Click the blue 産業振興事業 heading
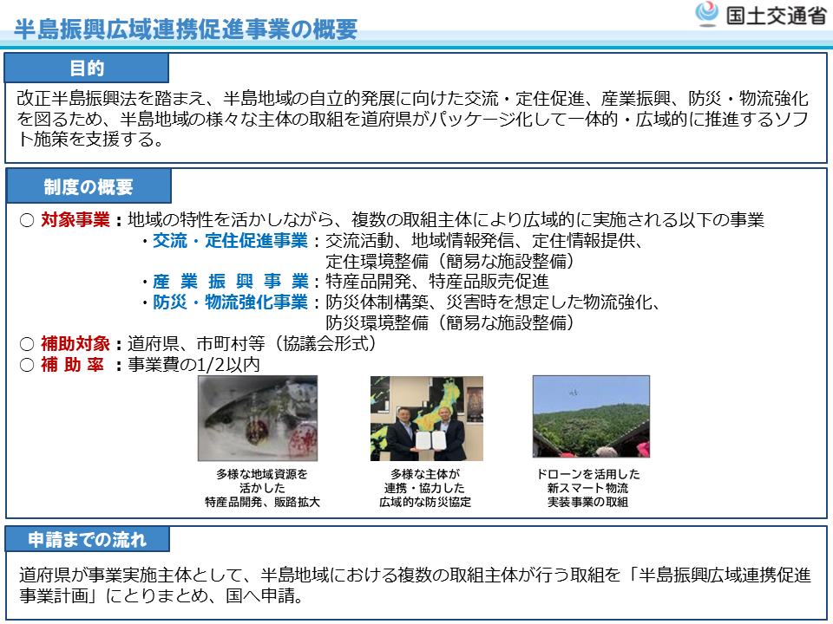The width and height of the screenshot is (833, 624). coord(230,282)
